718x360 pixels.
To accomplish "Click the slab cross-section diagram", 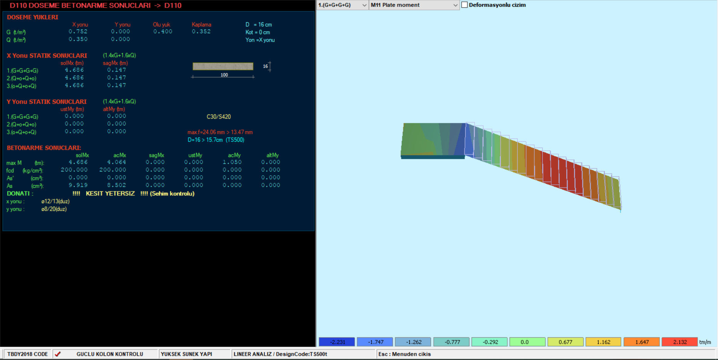I will click(x=223, y=66).
